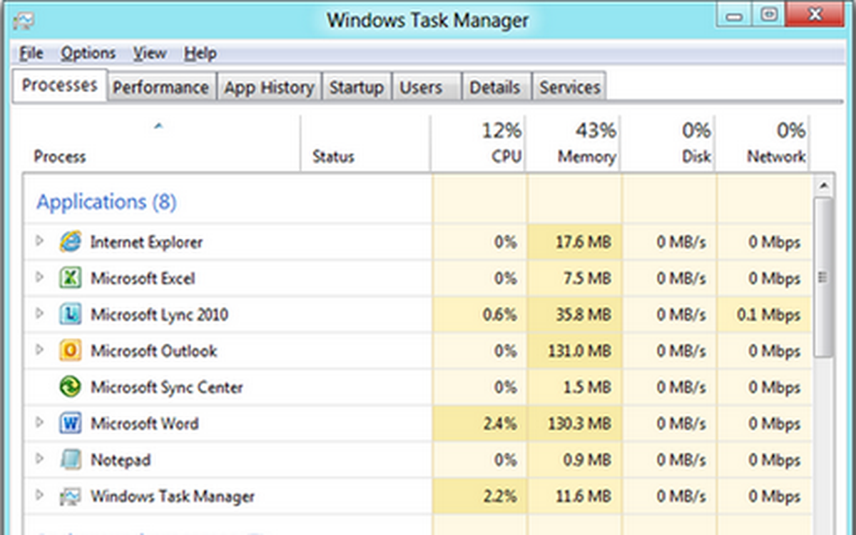Maximize the Task Manager window
The image size is (856, 535).
point(770,16)
